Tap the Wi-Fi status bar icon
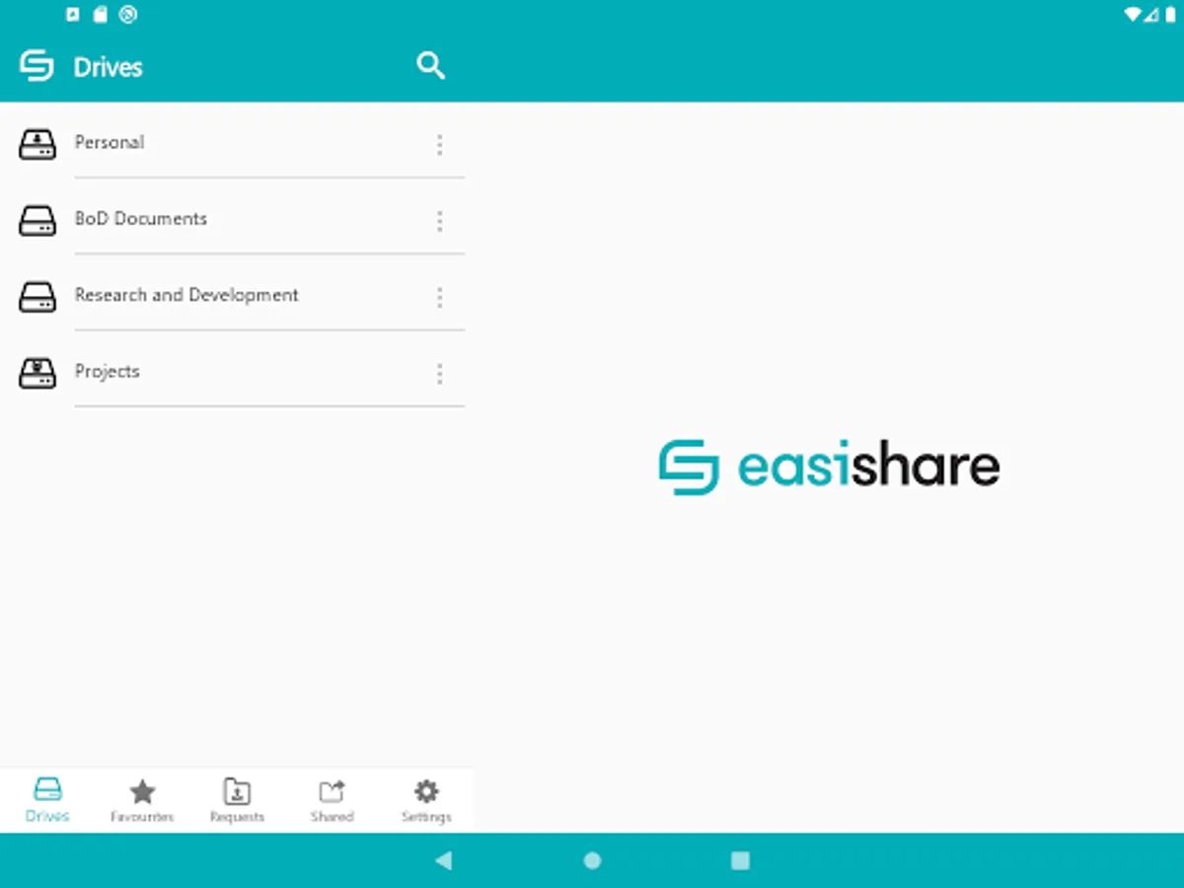Image resolution: width=1184 pixels, height=888 pixels. click(1132, 14)
